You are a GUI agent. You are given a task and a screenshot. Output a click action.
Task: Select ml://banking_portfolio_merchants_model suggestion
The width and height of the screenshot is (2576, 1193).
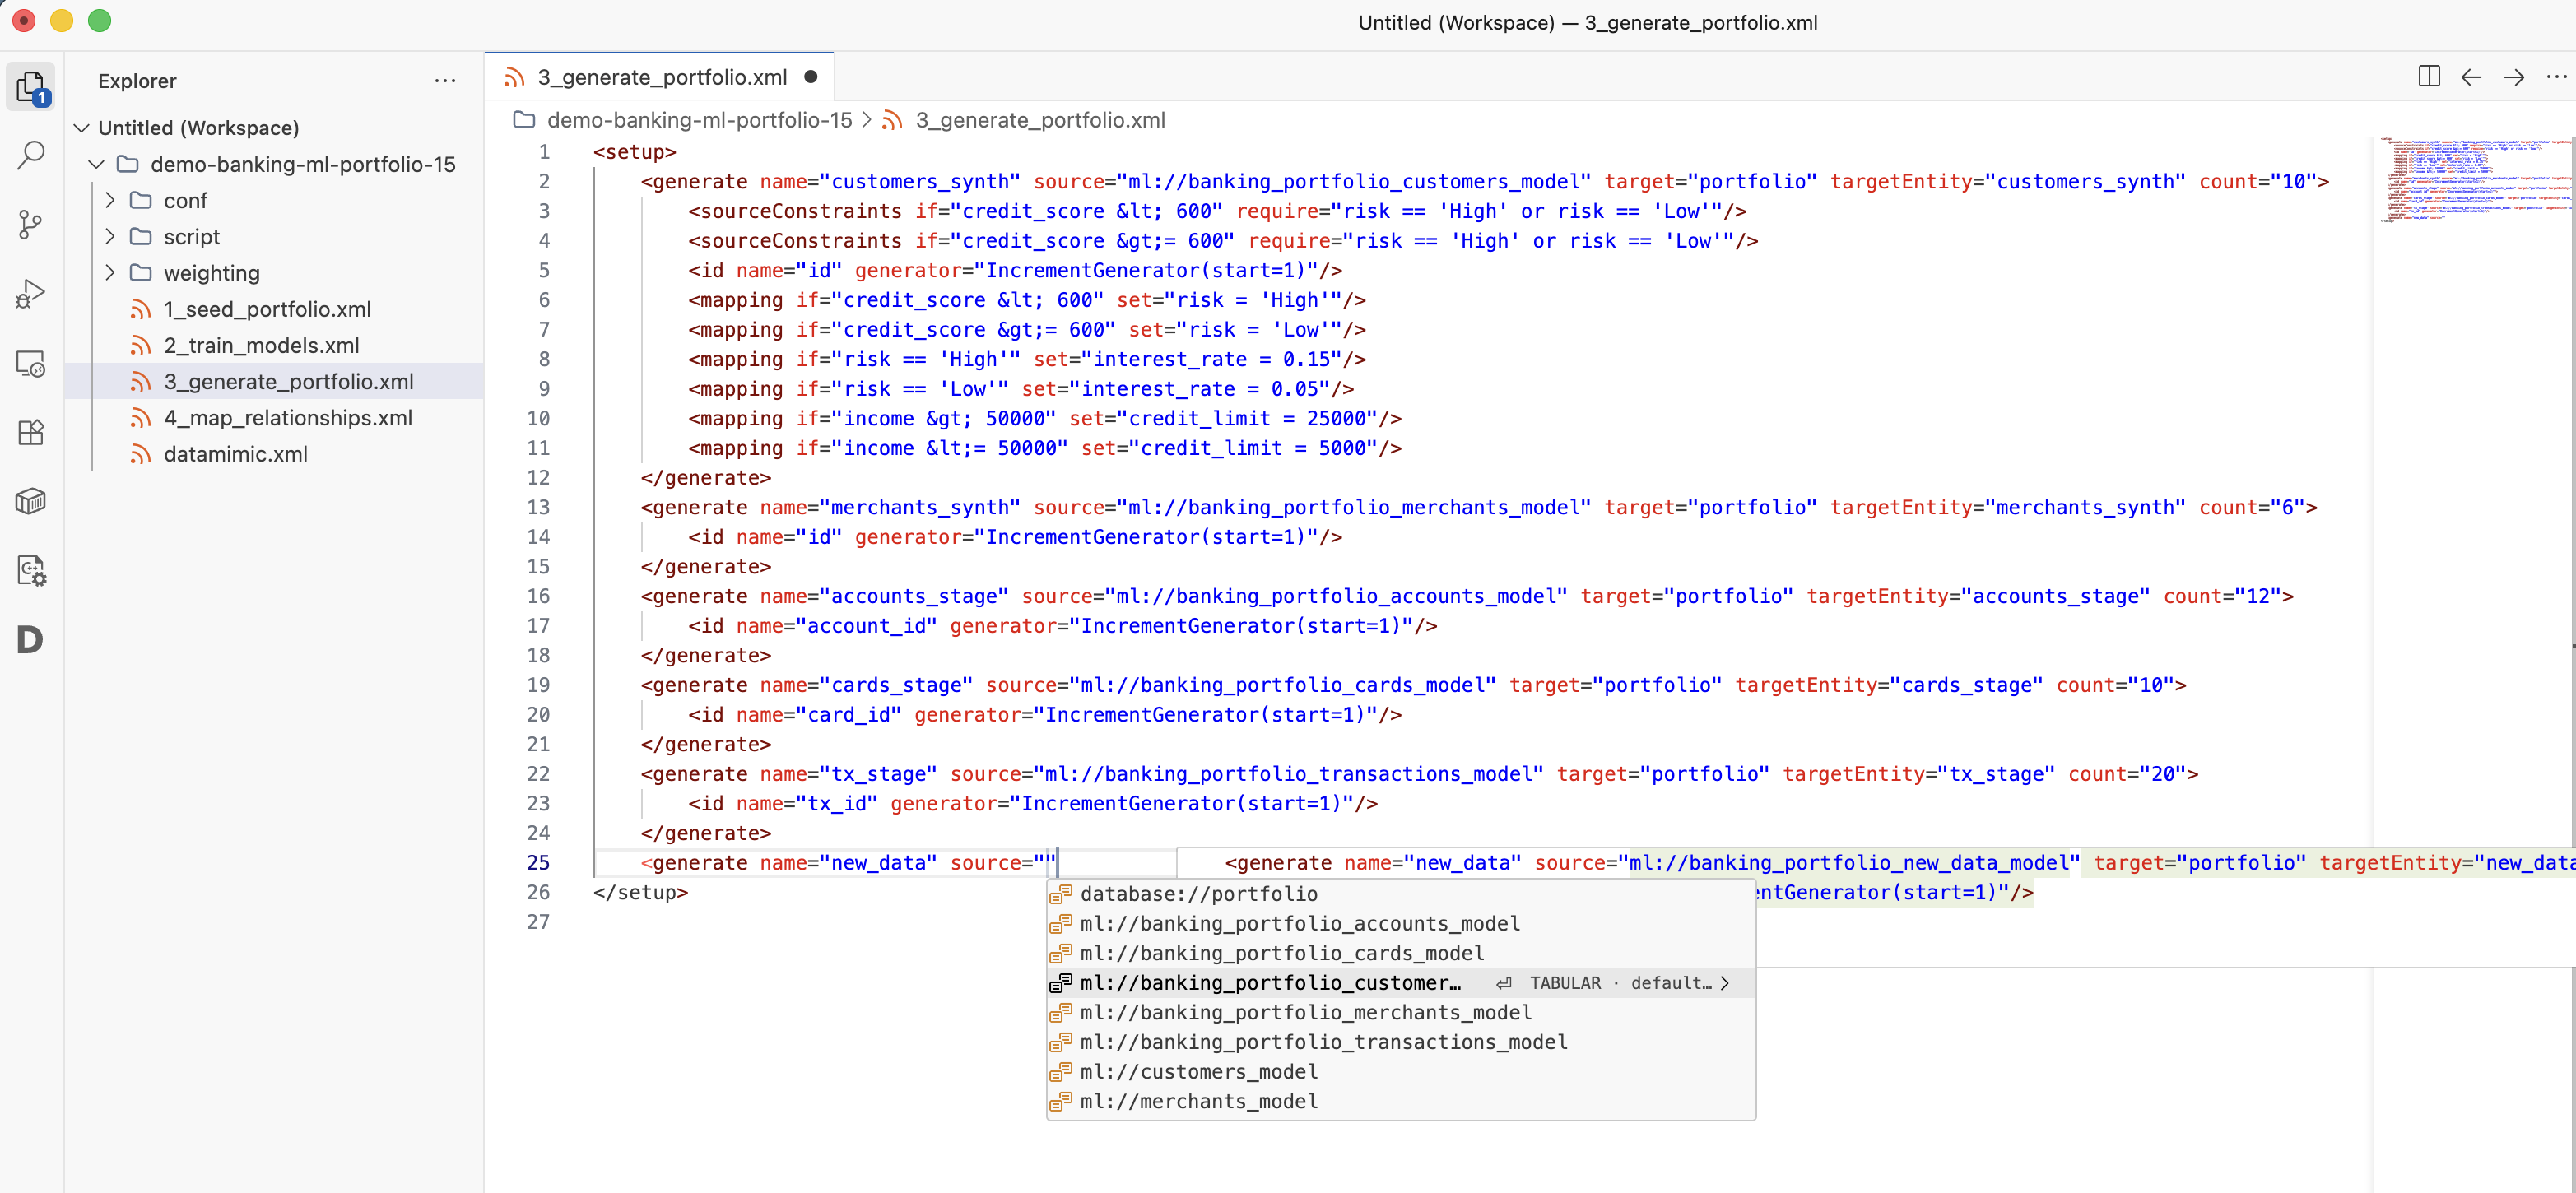point(1401,1012)
